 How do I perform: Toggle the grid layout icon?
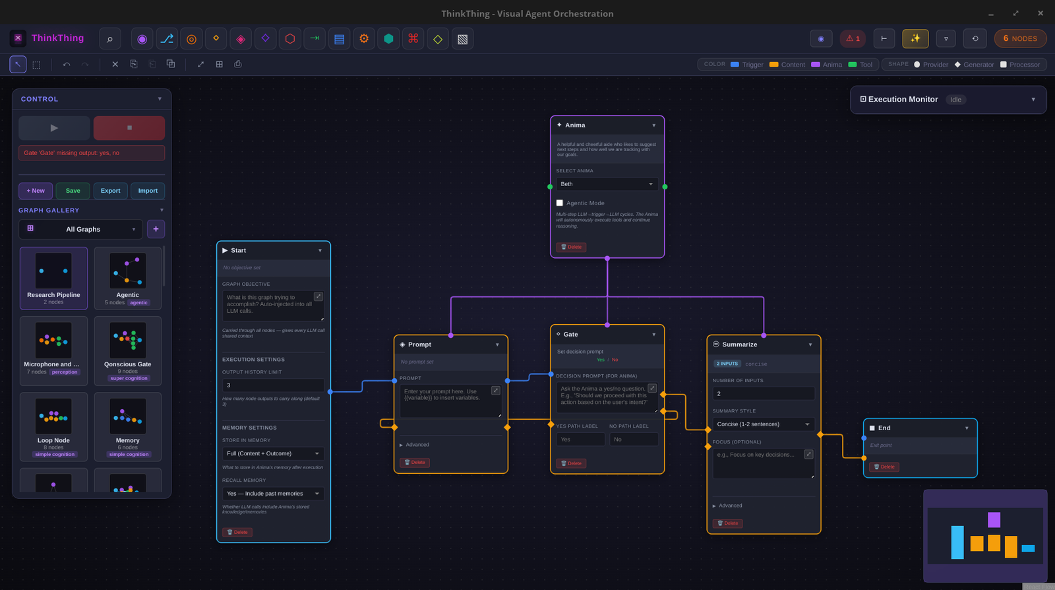tap(220, 64)
